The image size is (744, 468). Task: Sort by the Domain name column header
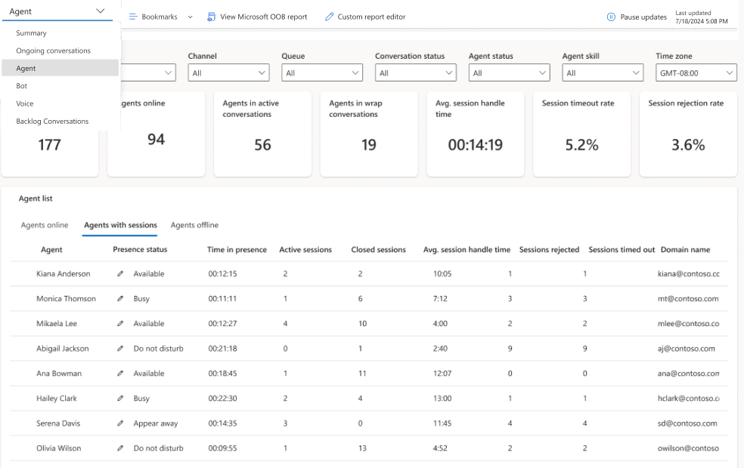coord(685,250)
